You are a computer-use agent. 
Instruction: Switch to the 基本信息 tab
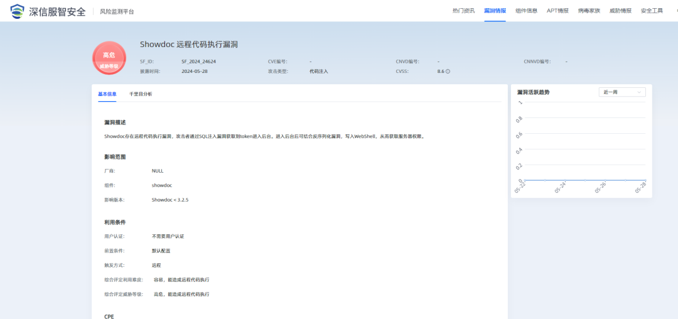pos(107,94)
